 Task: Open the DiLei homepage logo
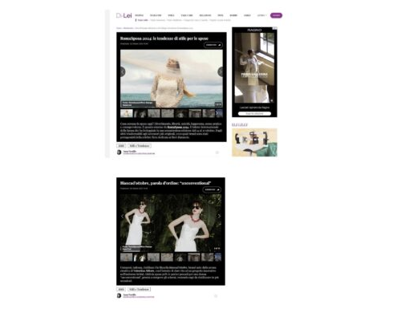pyautogui.click(x=124, y=15)
